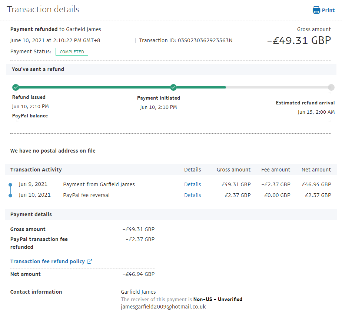
Task: Click the Gross amount column header
Action: [x=233, y=170]
